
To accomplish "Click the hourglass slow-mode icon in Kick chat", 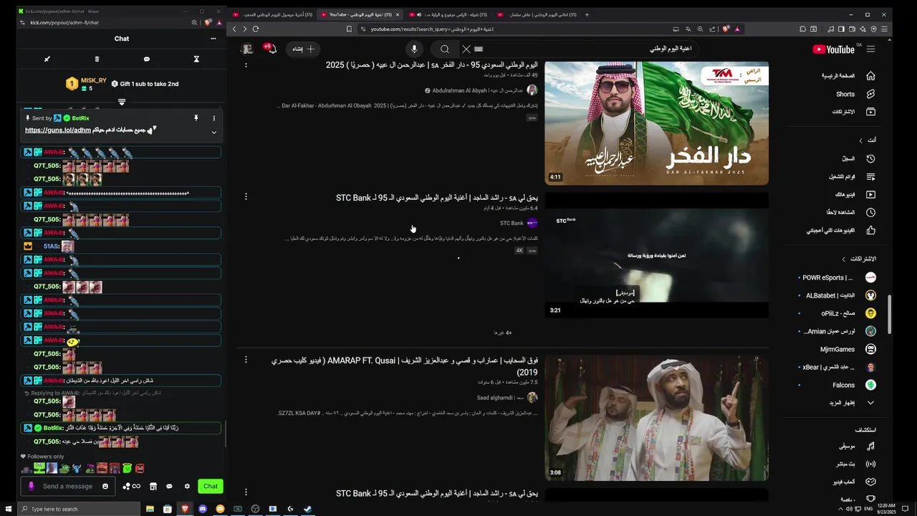I will (x=196, y=59).
